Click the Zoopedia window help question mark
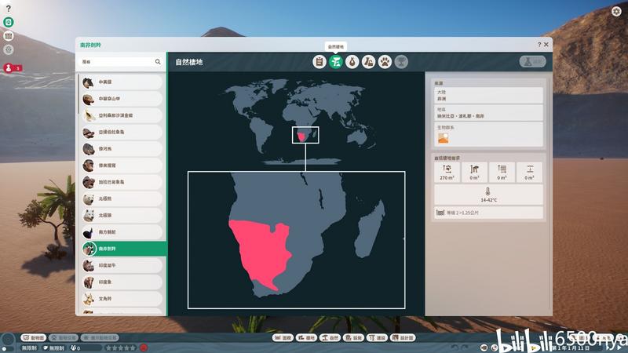The height and width of the screenshot is (353, 628). pyautogui.click(x=539, y=45)
